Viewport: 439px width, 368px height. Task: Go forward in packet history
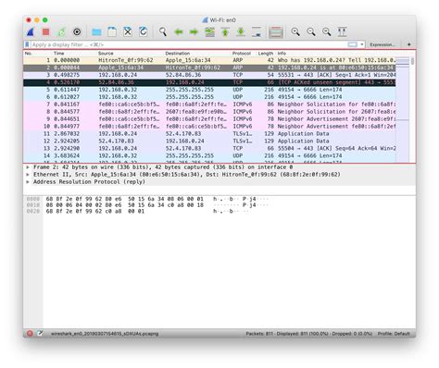[x=194, y=31]
